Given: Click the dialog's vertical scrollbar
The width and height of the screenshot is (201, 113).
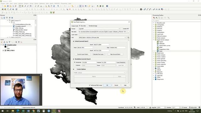Looking at the screenshot, I should 129,62.
